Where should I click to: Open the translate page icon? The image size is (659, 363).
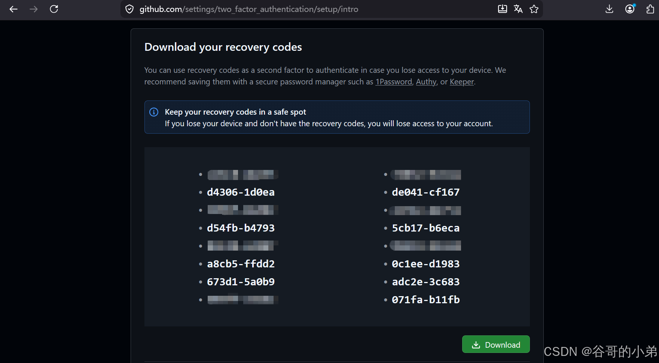[518, 9]
